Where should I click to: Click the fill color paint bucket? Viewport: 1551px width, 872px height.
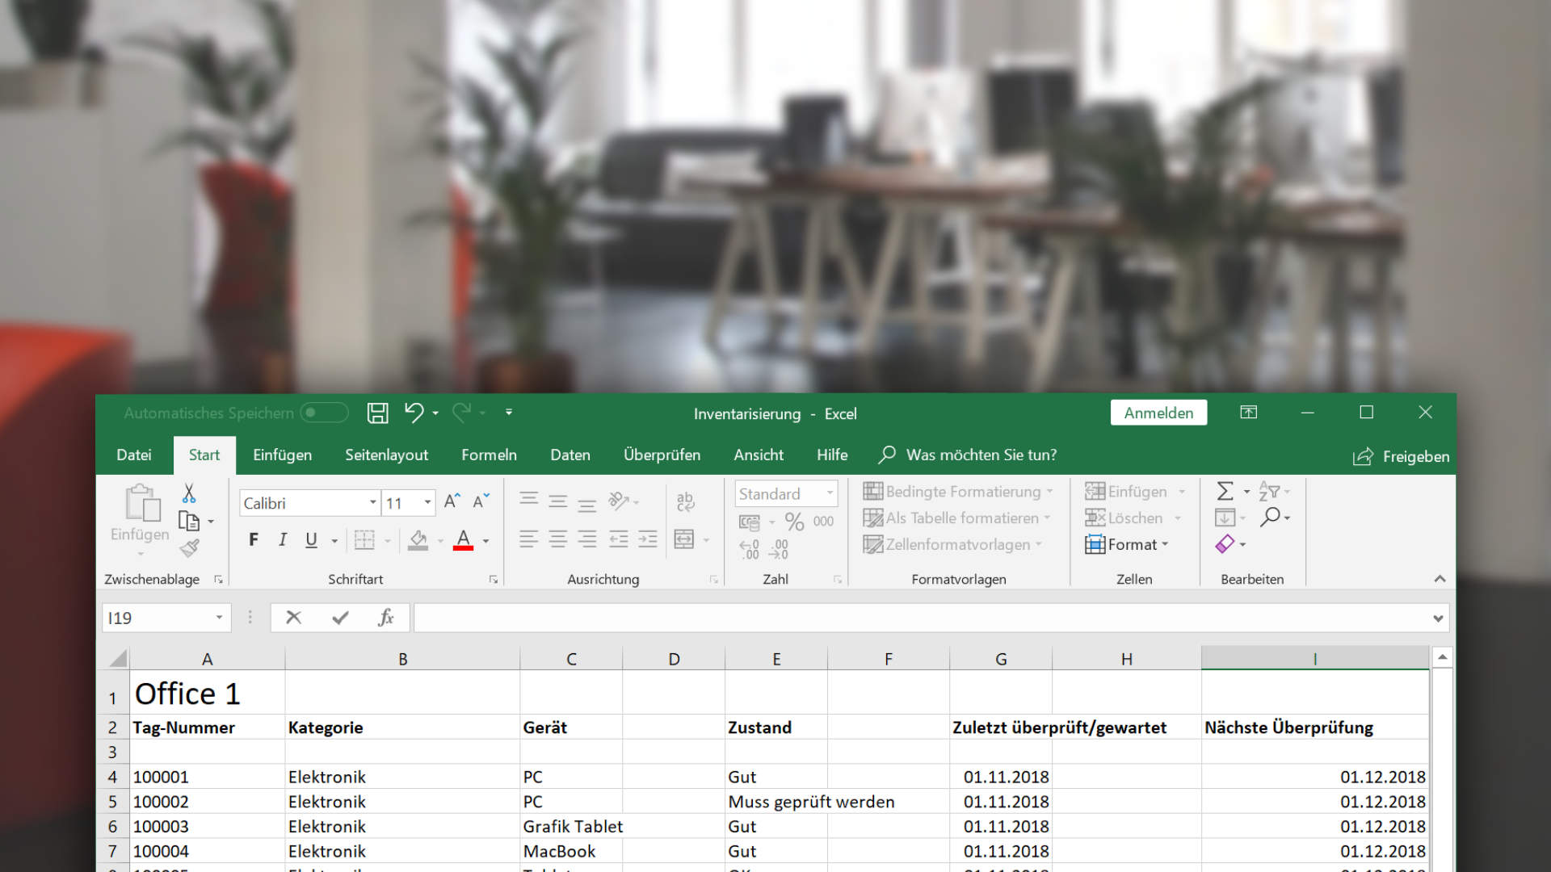pos(418,539)
